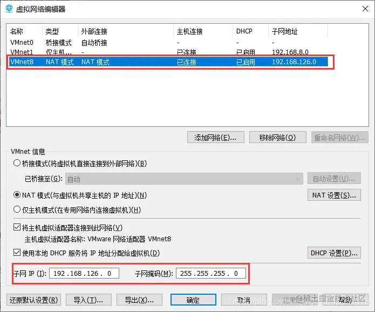Viewport: 375px width, 312px height.
Task: Click the 192.168.126.0 subnet address cell
Action: coord(294,62)
